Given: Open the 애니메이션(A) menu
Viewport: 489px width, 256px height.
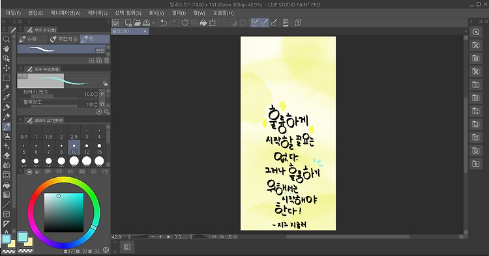Looking at the screenshot, I should [65, 13].
